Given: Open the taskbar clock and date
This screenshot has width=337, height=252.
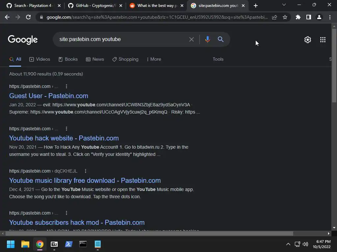Looking at the screenshot, I should coord(322,244).
